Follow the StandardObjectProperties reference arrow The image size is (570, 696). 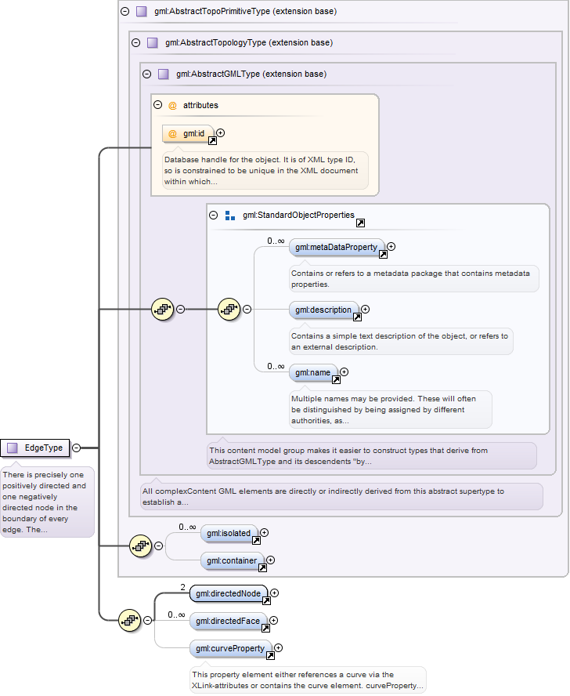coord(361,223)
